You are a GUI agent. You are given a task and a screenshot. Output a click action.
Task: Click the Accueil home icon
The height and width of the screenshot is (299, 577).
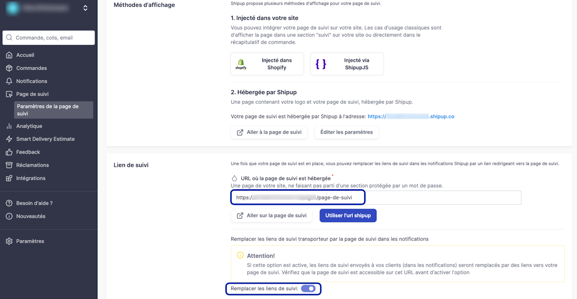coord(9,55)
